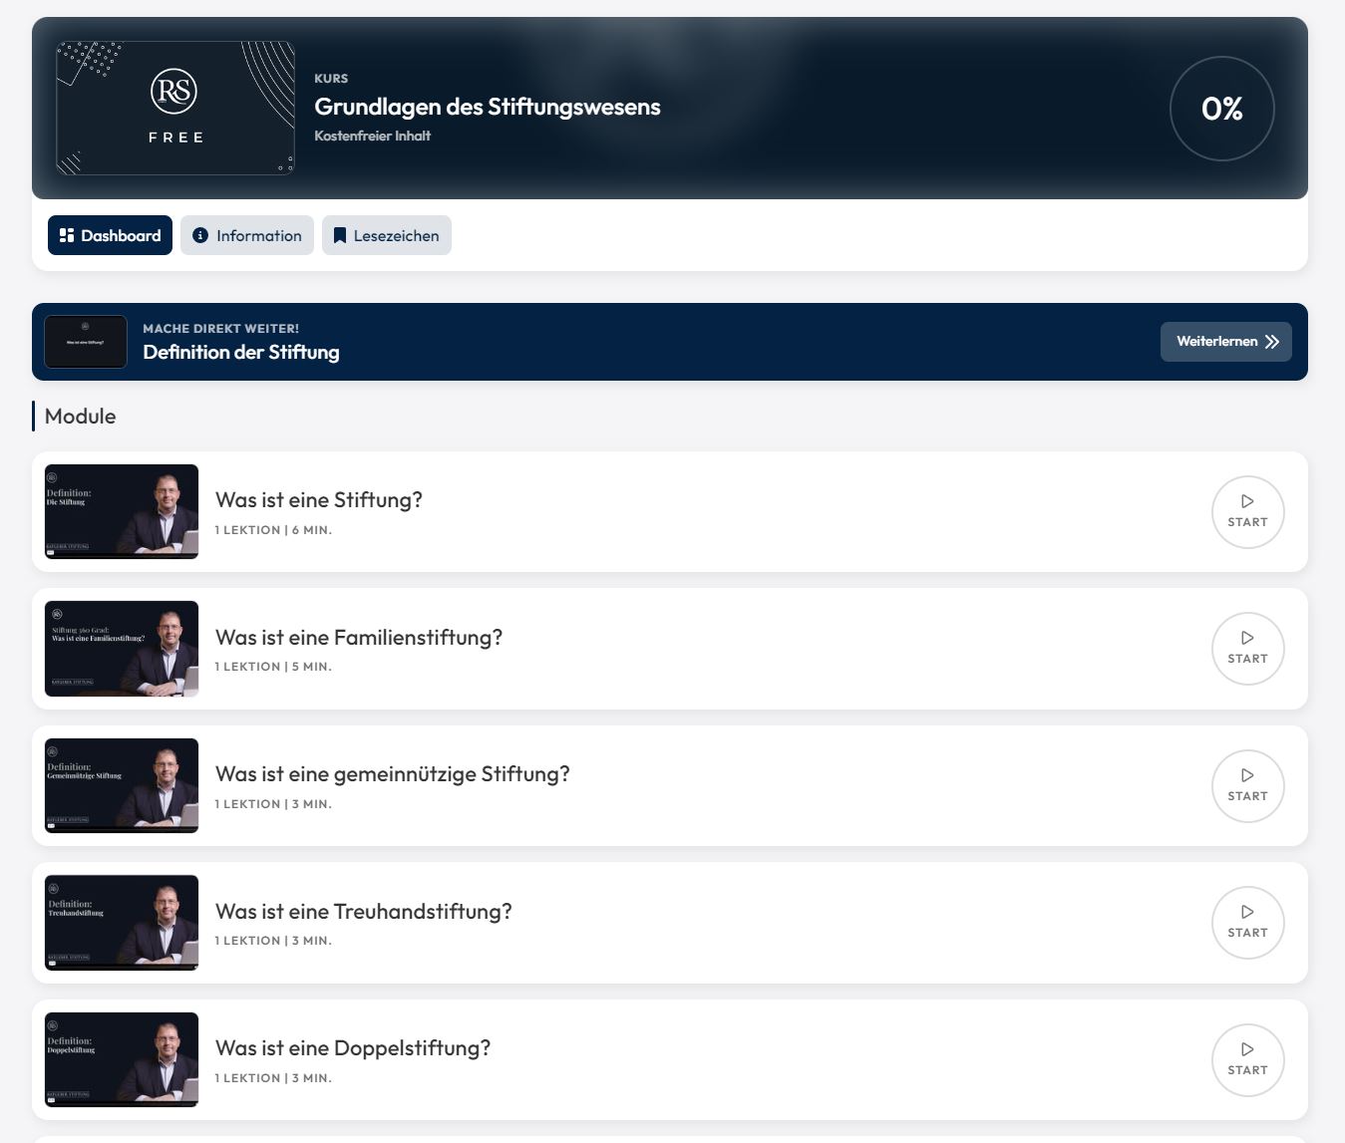1345x1143 pixels.
Task: Open 'Was ist eine Stiftung?' video thumbnail
Action: (122, 512)
